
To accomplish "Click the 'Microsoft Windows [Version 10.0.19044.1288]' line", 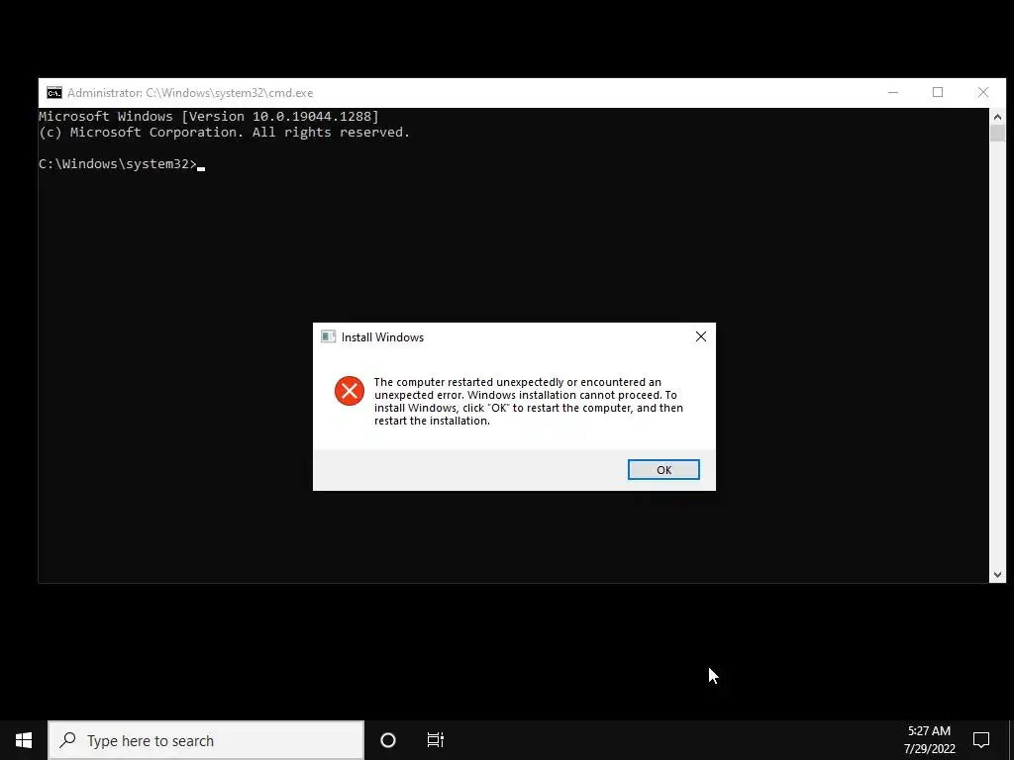I will point(209,117).
